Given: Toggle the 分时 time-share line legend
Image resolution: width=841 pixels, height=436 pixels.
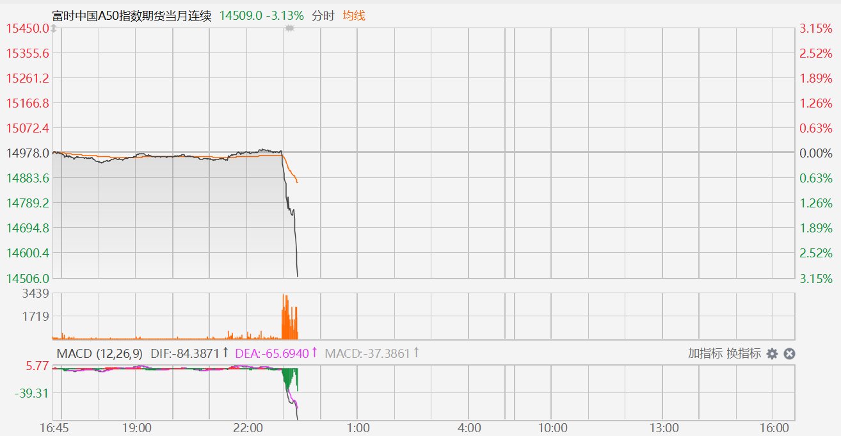Looking at the screenshot, I should [x=323, y=15].
